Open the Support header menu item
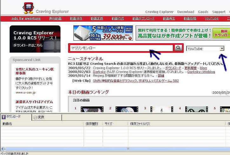 (219, 12)
